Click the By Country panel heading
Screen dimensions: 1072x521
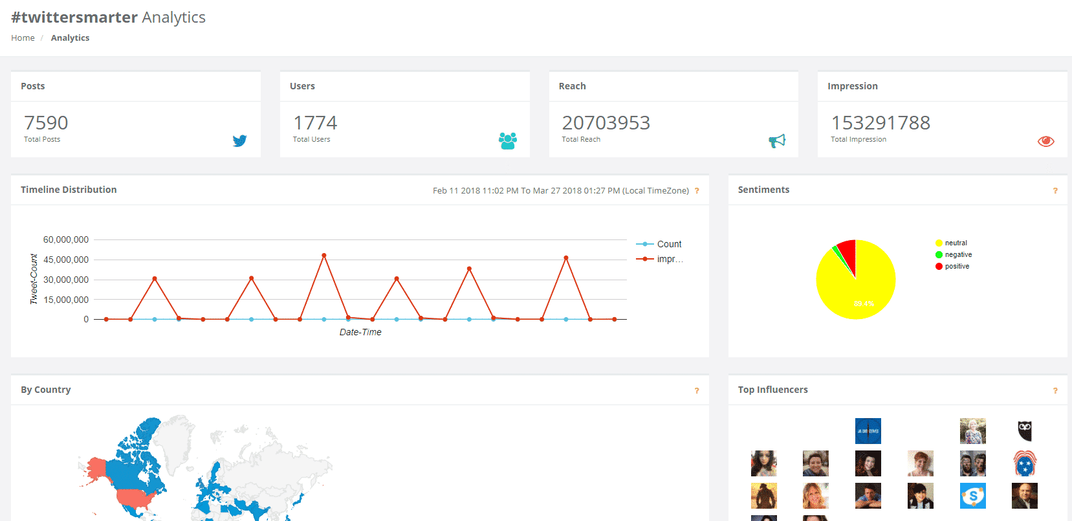[x=46, y=390]
